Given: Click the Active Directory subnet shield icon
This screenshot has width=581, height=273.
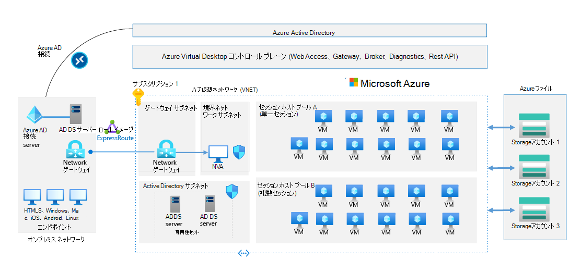Looking at the screenshot, I should coord(232,191).
